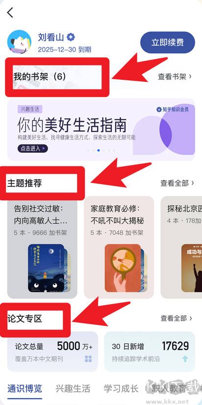This screenshot has height=405, width=202.
Task: Open Liu Kanshan's profile avatar
Action: (20, 42)
